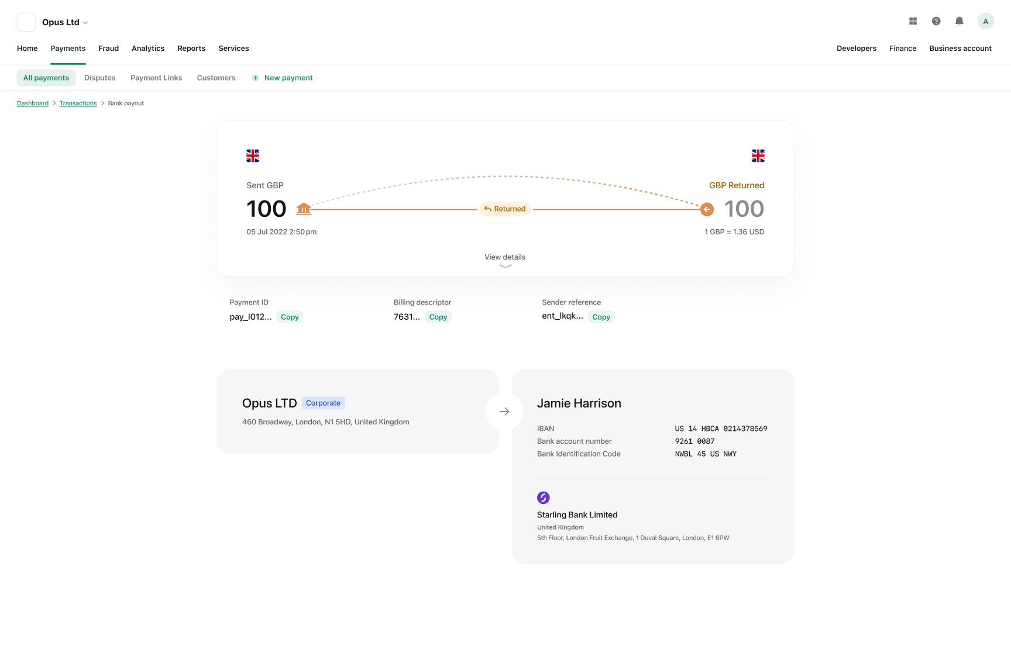Click the Jamie Harrison recipient name

click(579, 403)
